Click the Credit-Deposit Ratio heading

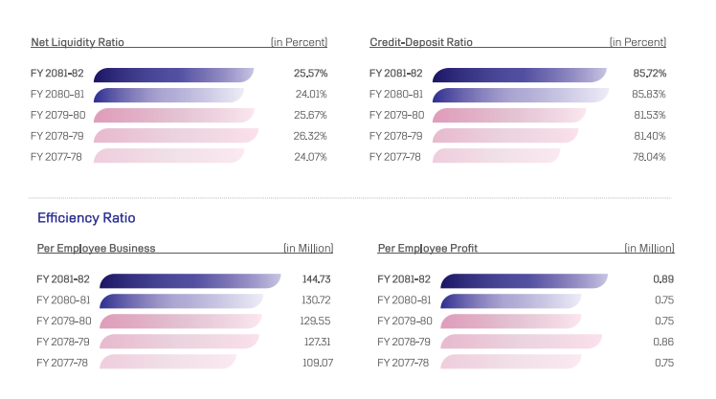[x=421, y=42]
